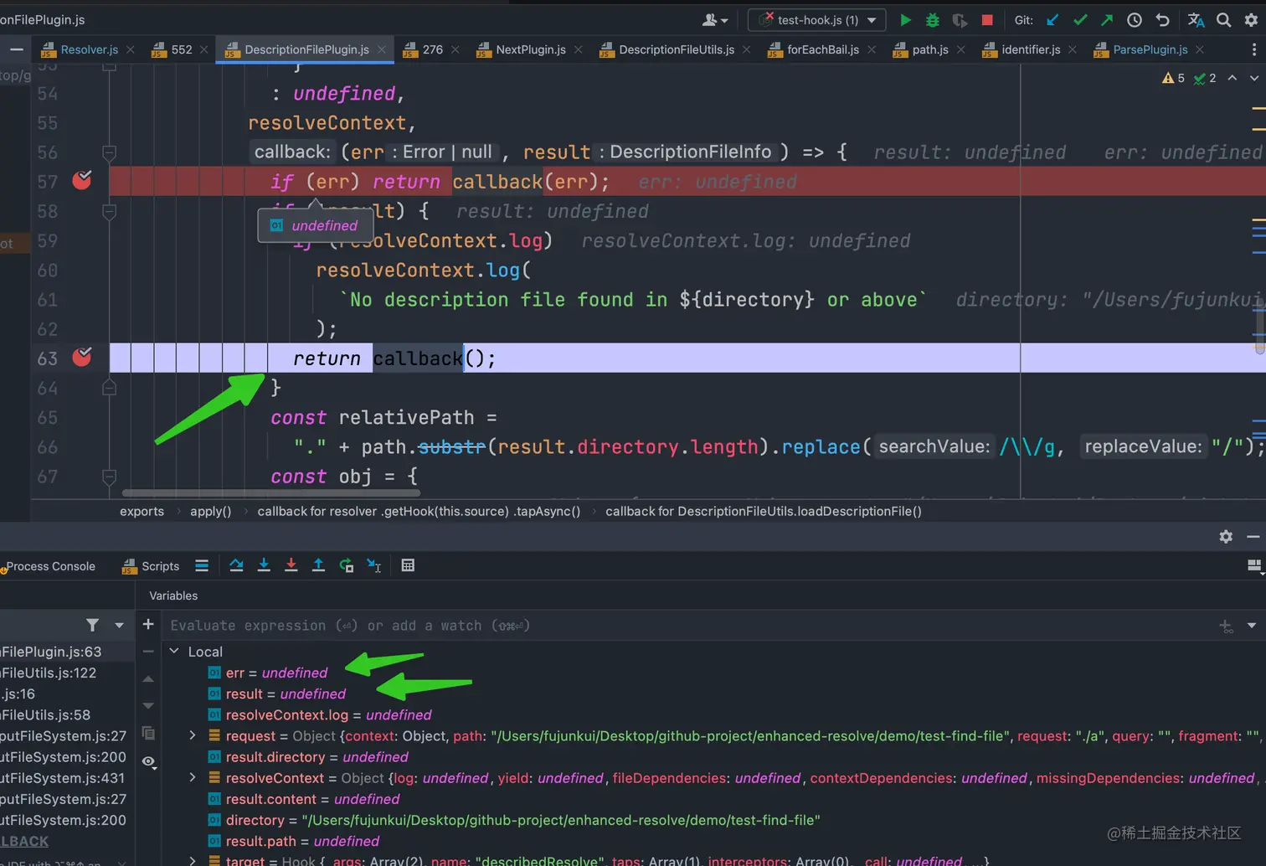Image resolution: width=1266 pixels, height=866 pixels.
Task: Click the Run to Cursor icon
Action: pyautogui.click(x=373, y=566)
